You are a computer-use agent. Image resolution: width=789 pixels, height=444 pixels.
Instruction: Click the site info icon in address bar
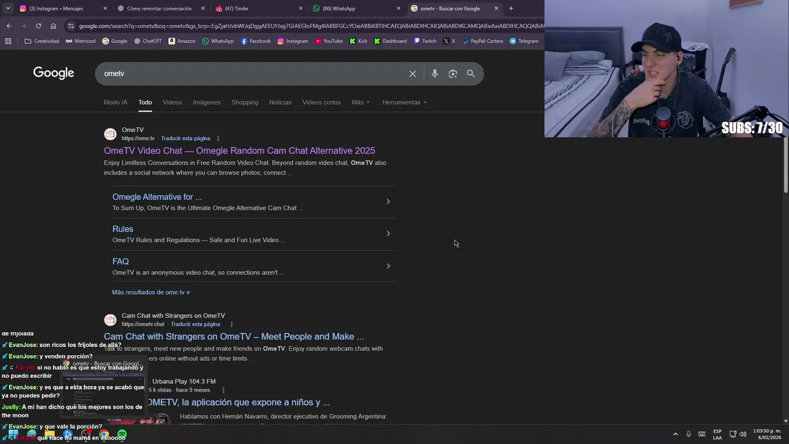click(x=71, y=26)
